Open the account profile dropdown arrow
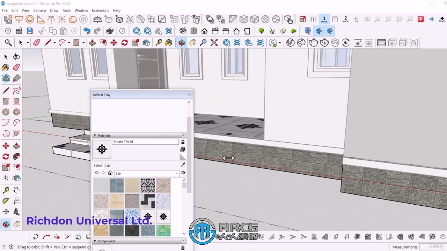 280,43
